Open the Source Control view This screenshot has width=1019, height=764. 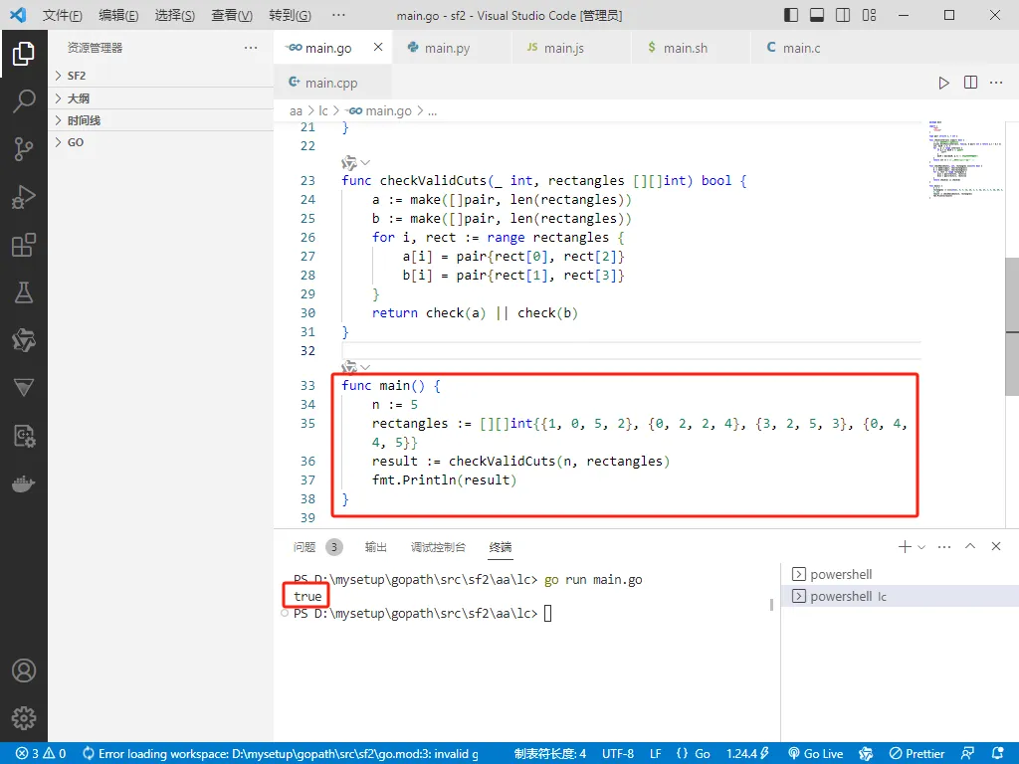point(24,149)
